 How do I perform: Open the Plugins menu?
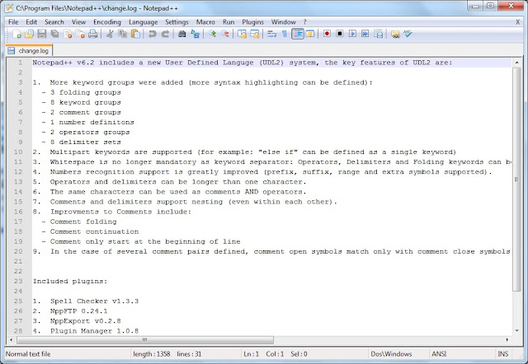[253, 22]
